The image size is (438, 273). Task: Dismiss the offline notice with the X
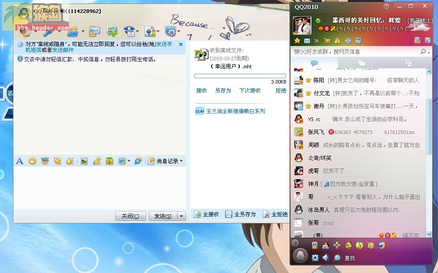pyautogui.click(x=181, y=45)
